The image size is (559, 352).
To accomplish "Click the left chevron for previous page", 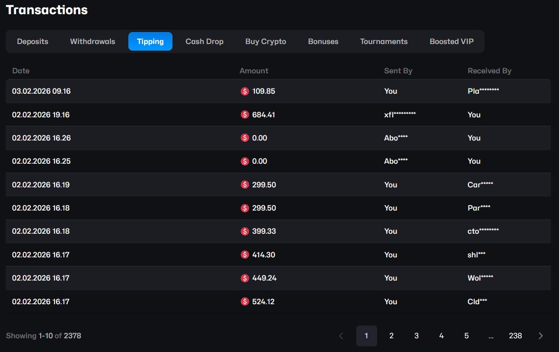I will click(x=341, y=335).
